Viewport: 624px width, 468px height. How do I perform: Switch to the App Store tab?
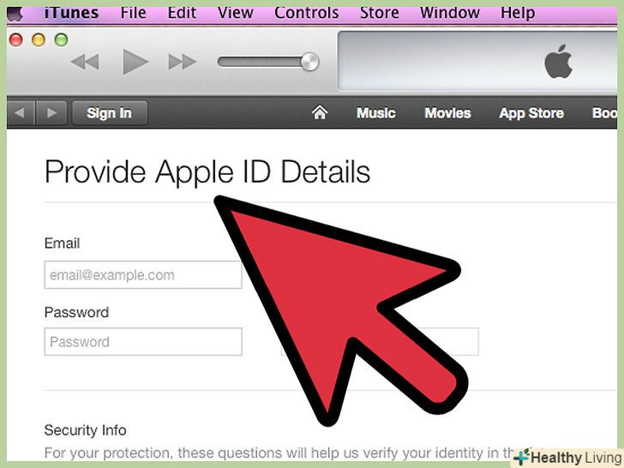pos(531,113)
